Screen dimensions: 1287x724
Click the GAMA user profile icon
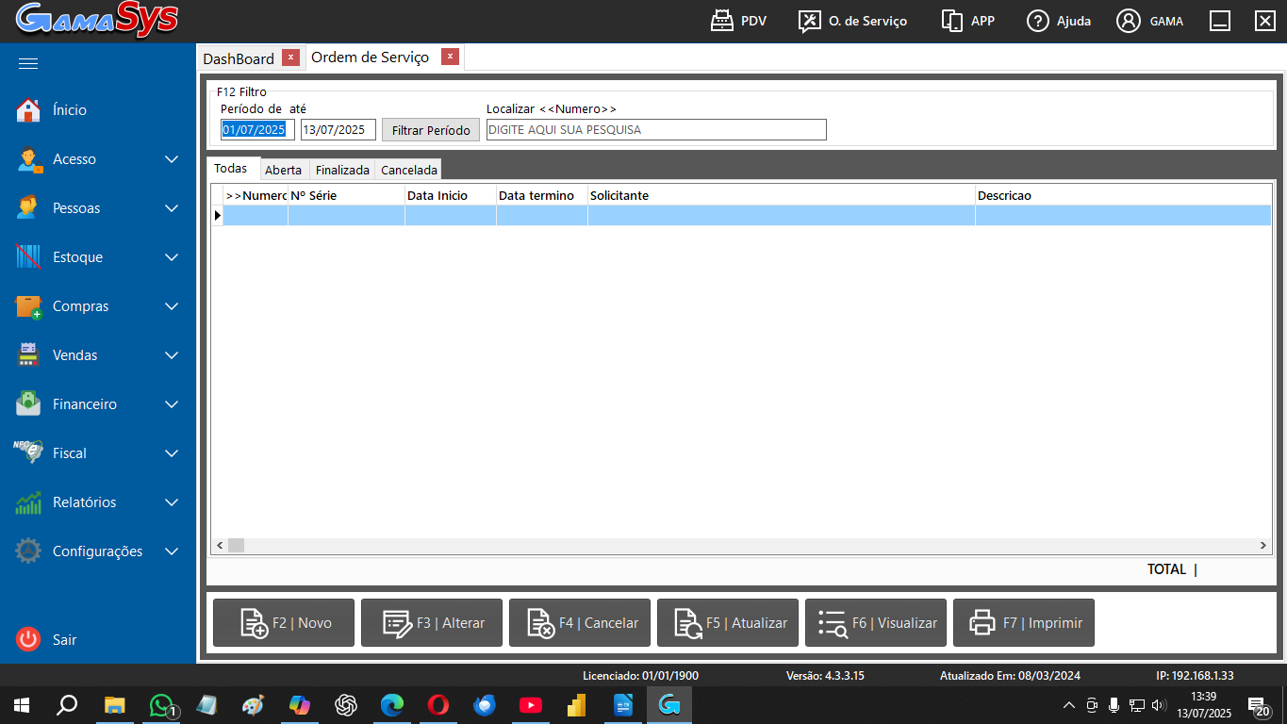click(1129, 21)
